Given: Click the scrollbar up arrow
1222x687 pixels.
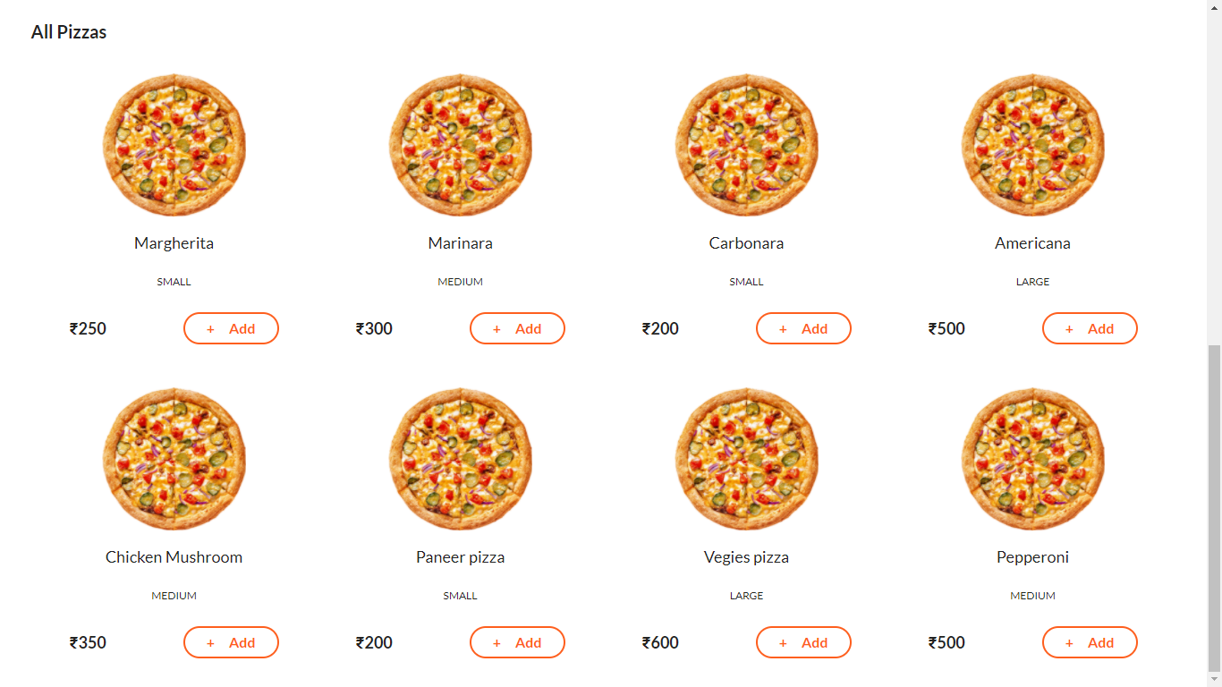Looking at the screenshot, I should tap(1215, 7).
